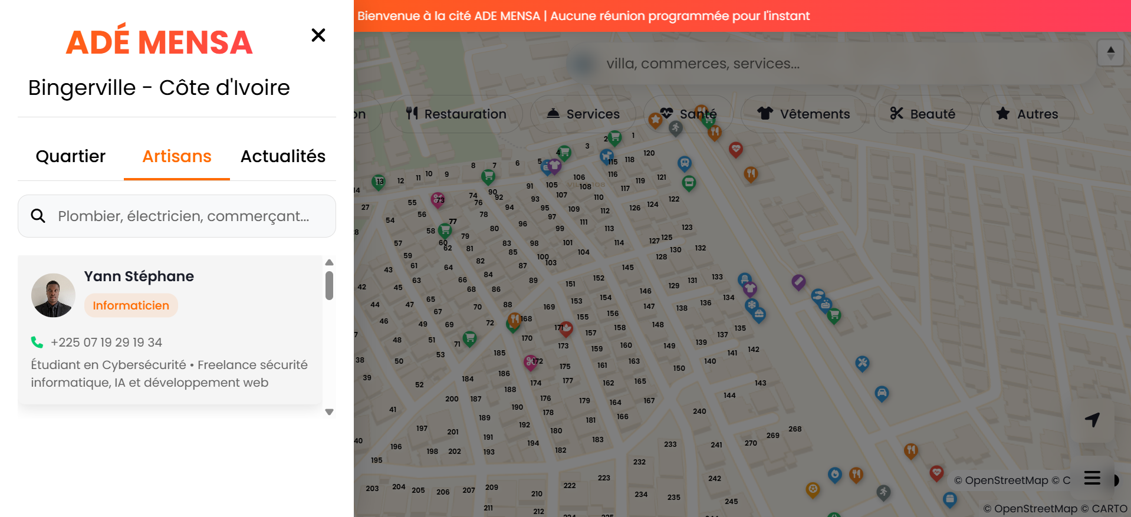
Task: Open the blue wrench tools marker
Action: coord(862,363)
